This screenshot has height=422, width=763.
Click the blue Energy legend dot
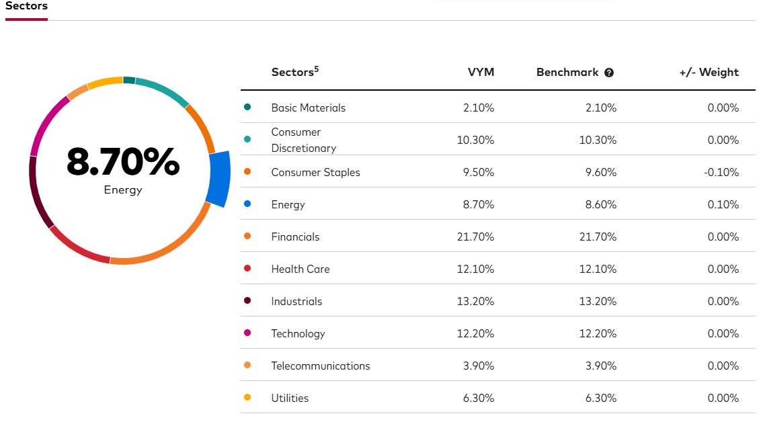pos(247,204)
